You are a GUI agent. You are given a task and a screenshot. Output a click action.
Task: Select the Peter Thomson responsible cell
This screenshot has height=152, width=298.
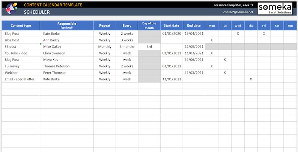tap(67, 72)
